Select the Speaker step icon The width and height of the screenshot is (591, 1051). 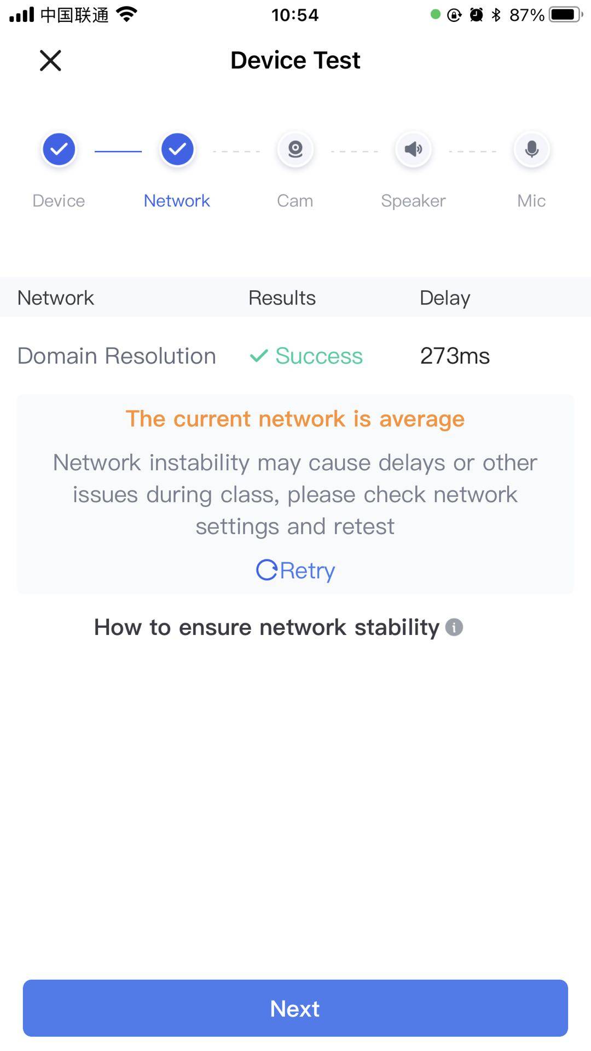[414, 149]
